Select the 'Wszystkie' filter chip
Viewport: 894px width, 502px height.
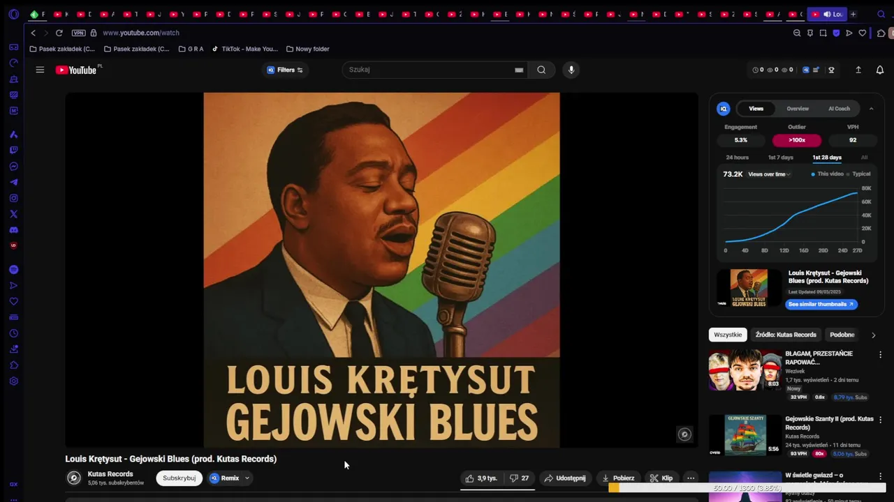728,335
